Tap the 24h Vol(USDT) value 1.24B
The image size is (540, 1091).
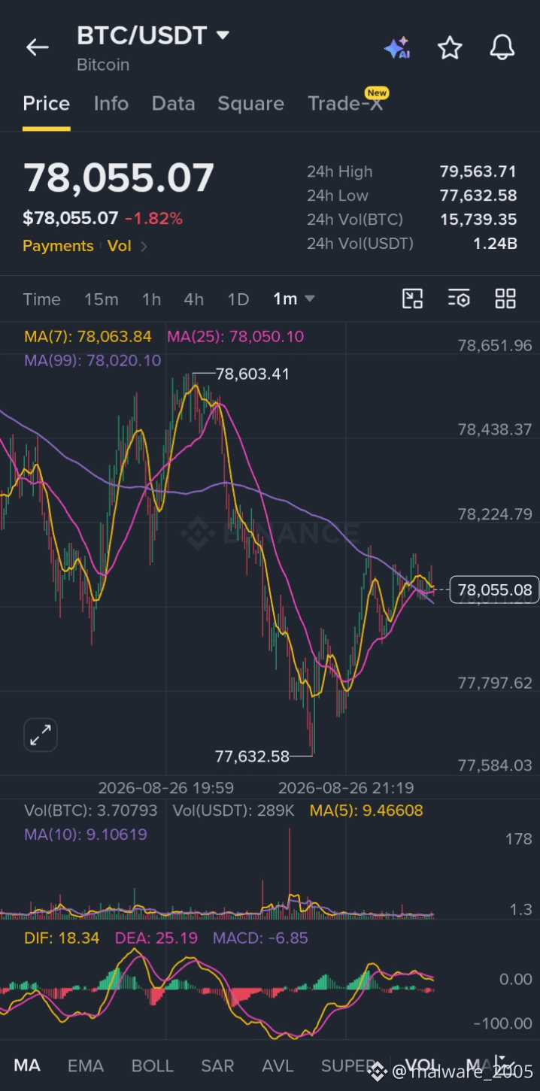pyautogui.click(x=495, y=243)
